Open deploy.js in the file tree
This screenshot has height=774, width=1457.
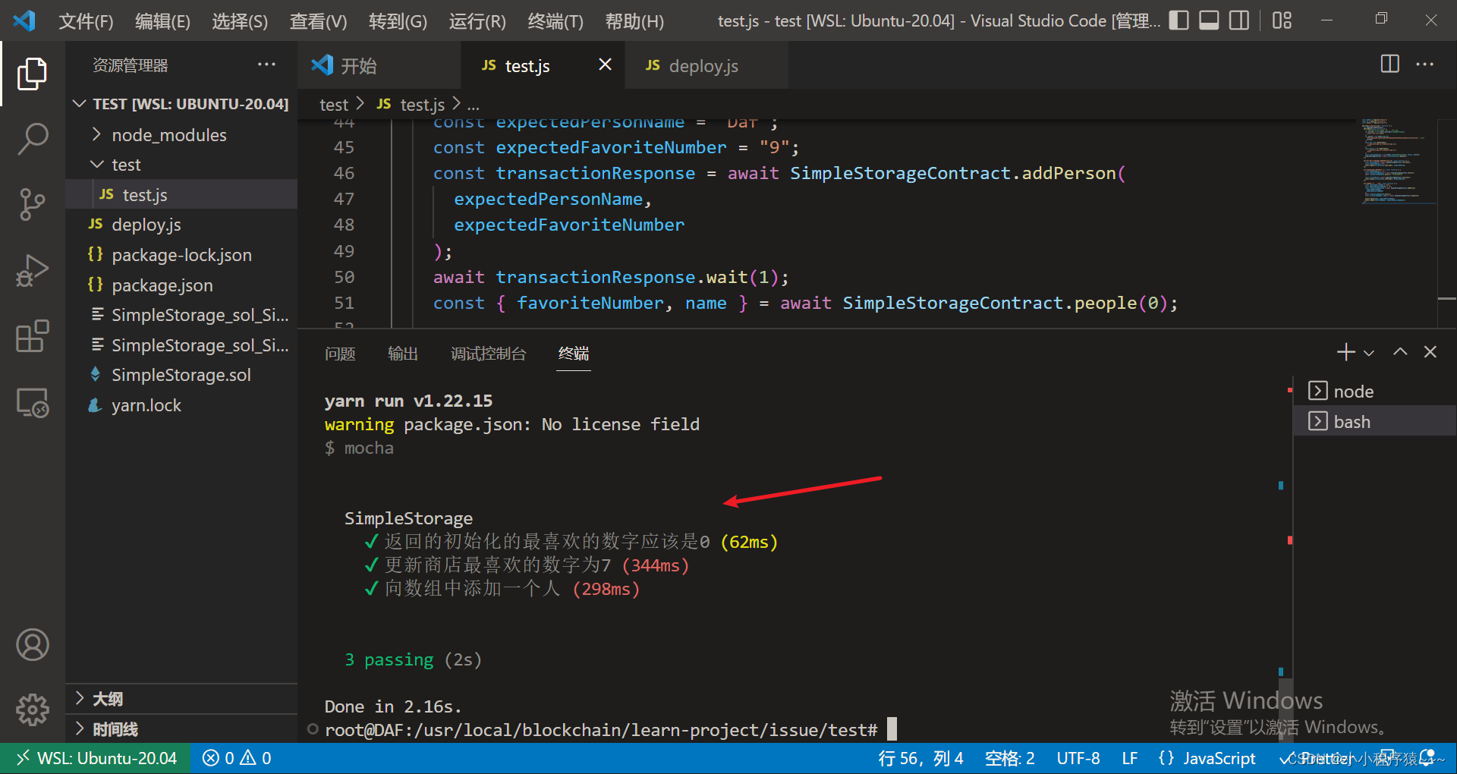181,225
